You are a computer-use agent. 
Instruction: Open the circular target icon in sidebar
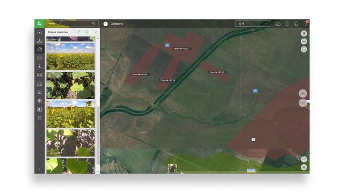39,101
